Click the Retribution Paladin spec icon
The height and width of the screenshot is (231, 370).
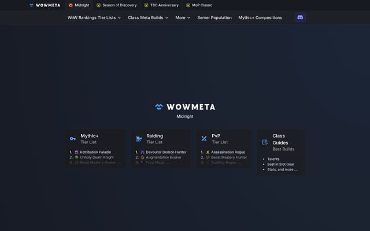pyautogui.click(x=76, y=152)
